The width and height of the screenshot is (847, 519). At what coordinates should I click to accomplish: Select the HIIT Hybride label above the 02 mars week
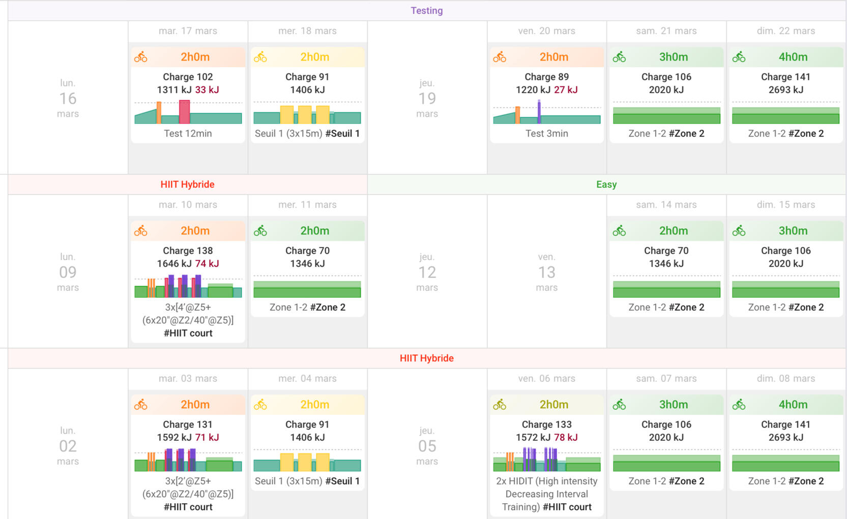pyautogui.click(x=427, y=358)
